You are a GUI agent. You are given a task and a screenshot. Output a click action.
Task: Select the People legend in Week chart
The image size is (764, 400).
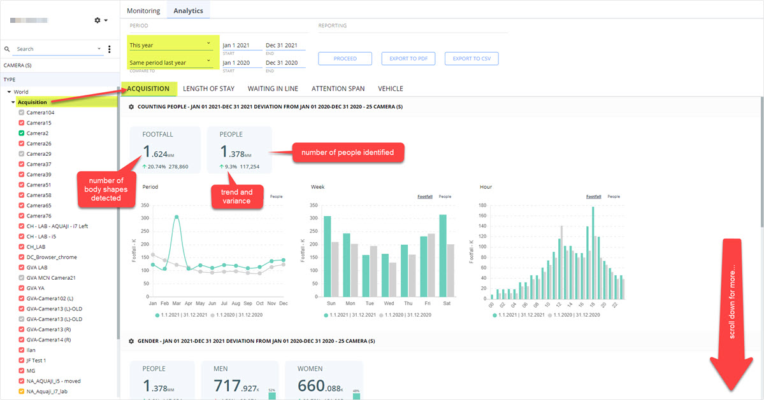tap(445, 197)
